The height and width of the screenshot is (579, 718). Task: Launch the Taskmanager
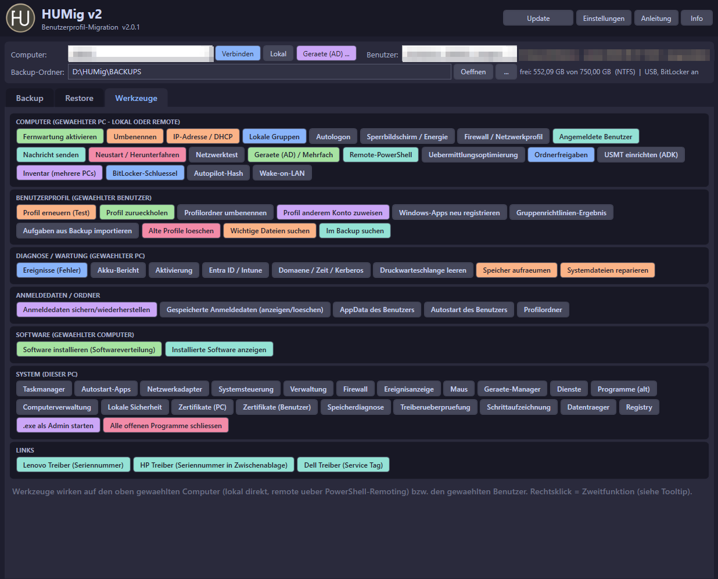point(44,389)
